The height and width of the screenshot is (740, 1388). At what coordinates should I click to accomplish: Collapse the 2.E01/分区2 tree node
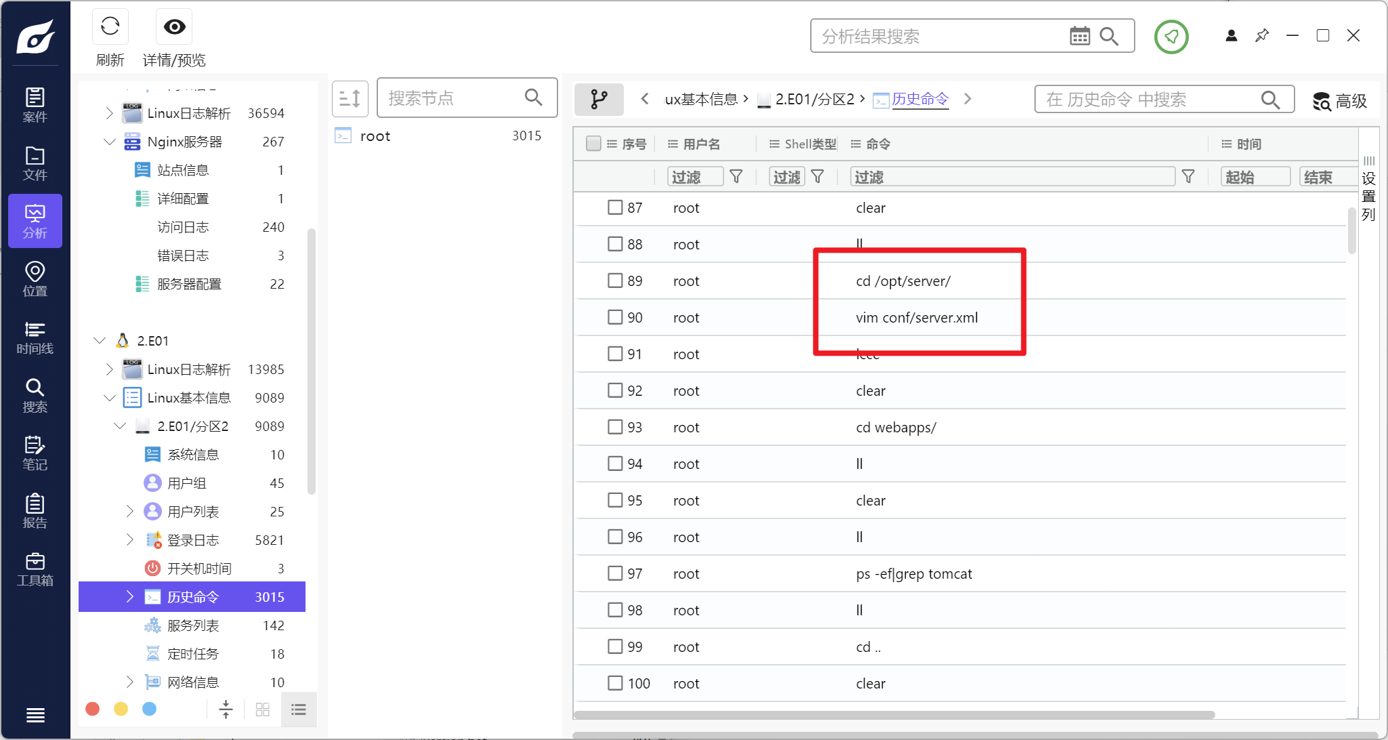120,426
